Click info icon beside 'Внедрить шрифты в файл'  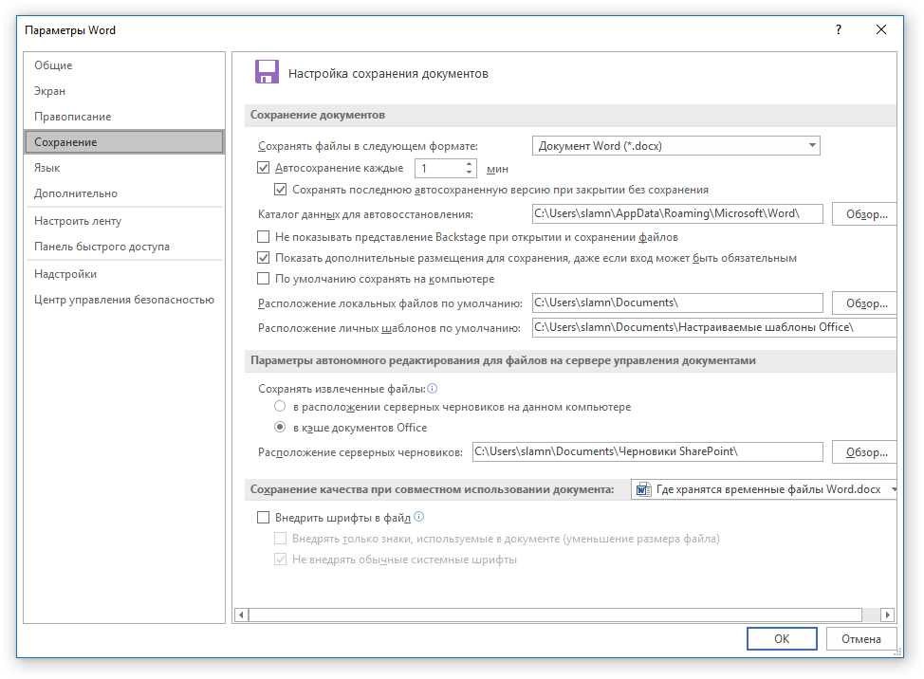(x=418, y=518)
